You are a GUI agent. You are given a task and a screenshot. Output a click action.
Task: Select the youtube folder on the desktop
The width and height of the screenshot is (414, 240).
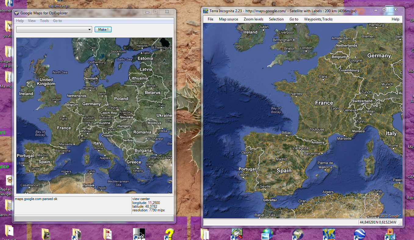click(9, 28)
